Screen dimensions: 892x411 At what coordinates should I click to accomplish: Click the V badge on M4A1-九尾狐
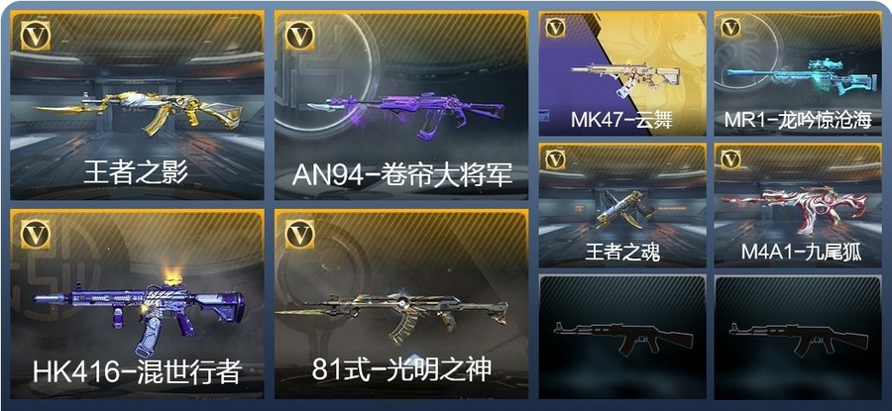point(730,159)
